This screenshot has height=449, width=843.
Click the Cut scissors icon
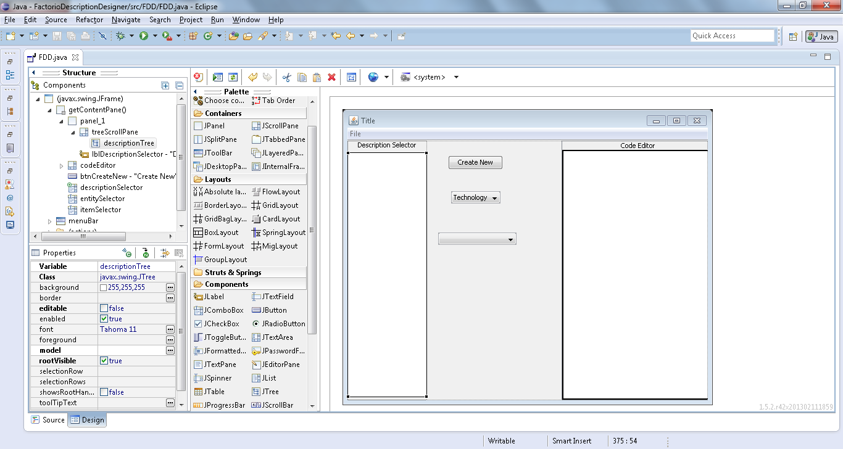286,77
